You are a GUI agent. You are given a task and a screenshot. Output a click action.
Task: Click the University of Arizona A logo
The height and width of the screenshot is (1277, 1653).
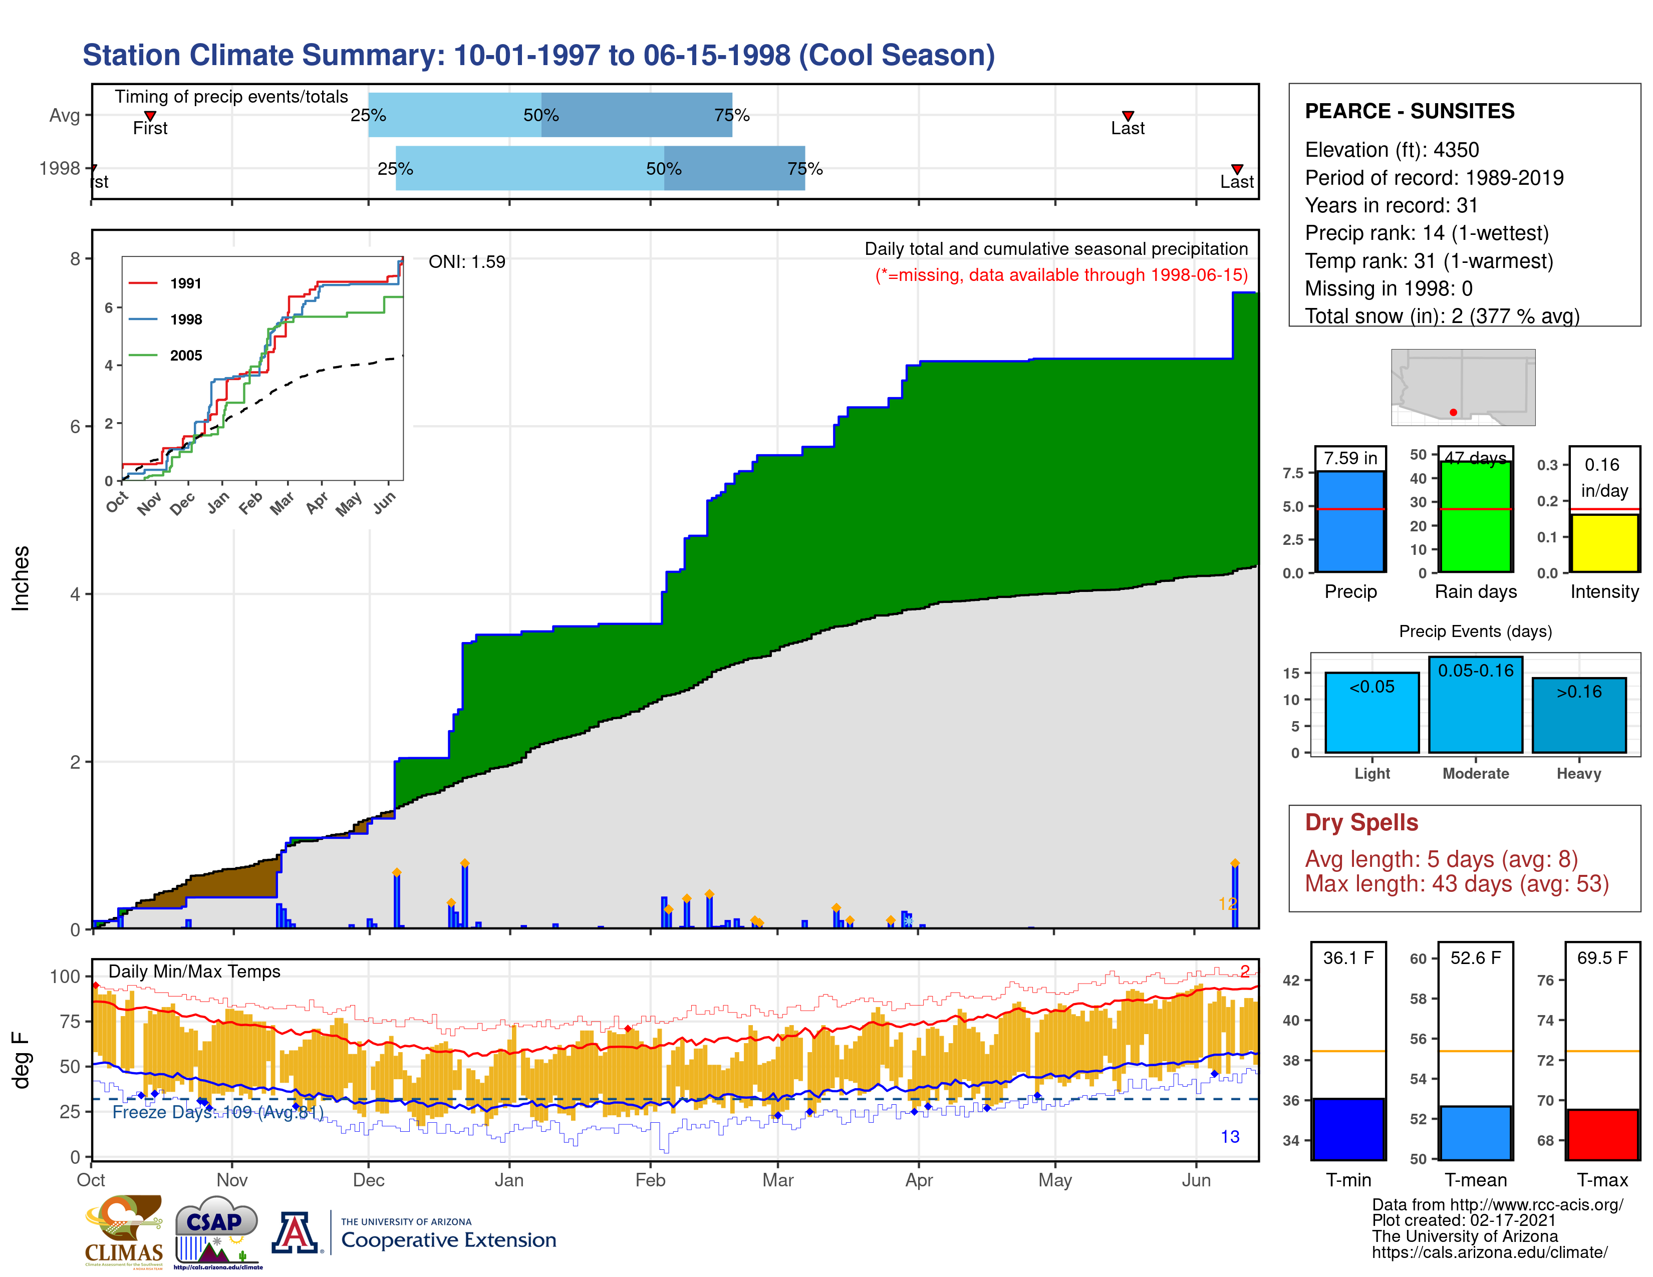tap(295, 1232)
